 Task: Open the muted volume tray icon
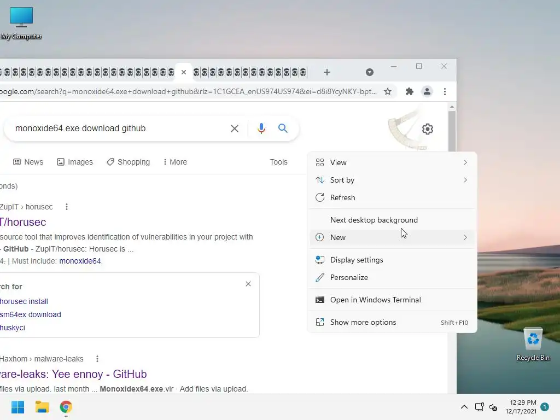pyautogui.click(x=493, y=407)
